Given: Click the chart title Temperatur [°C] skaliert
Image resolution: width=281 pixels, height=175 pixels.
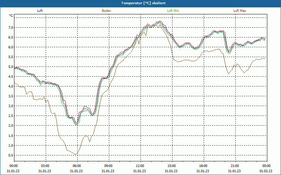Looking at the screenshot, I should coord(143,3).
